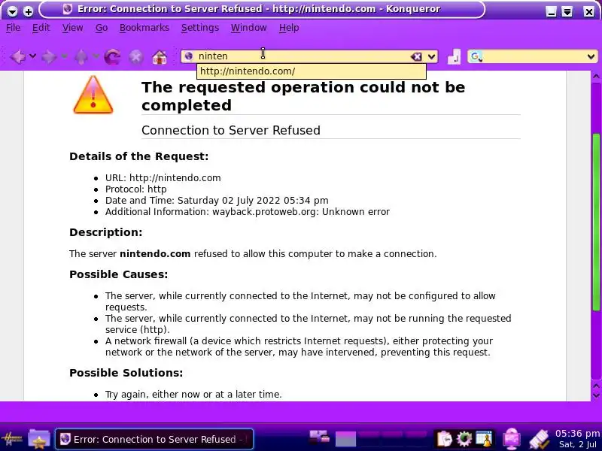Open the Forward history dropdown arrow
Image resolution: width=602 pixels, height=451 pixels.
click(x=65, y=56)
